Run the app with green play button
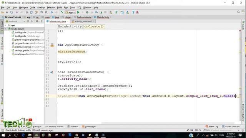 [78, 12]
